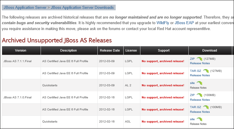The height and width of the screenshot is (129, 234).
Task: Click Quickstarts description dated 2012-03-09
Action: (x=50, y=85)
